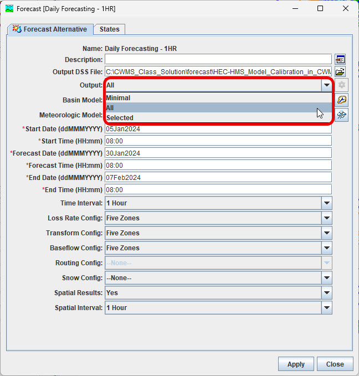The image size is (359, 376).
Task: Open the Spatial Results dropdown
Action: coord(326,293)
